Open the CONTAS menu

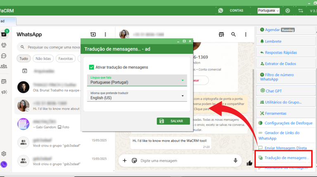click(237, 10)
